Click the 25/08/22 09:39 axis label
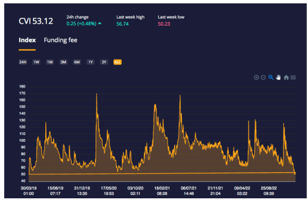The width and height of the screenshot is (308, 200). 269,191
